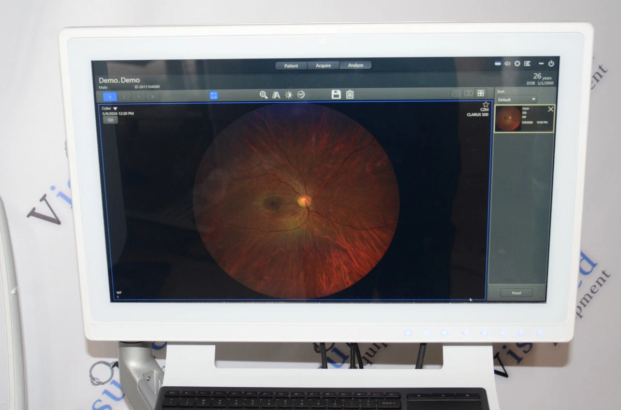Open the brightness contrast adjustment tool
Viewport: 621px width, 410px height.
tap(289, 94)
